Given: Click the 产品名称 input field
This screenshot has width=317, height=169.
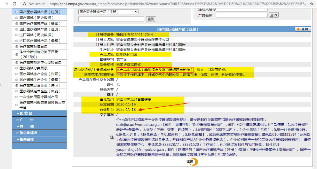Looking at the screenshot, I should pyautogui.click(x=242, y=15).
